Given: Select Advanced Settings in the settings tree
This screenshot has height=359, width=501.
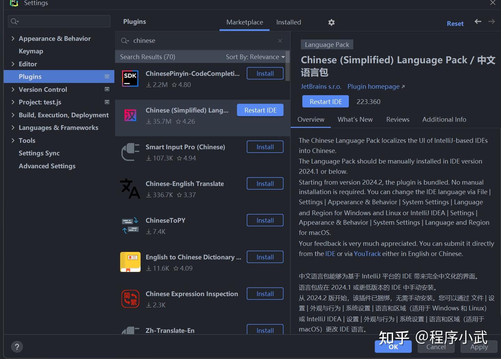Looking at the screenshot, I should (x=47, y=166).
